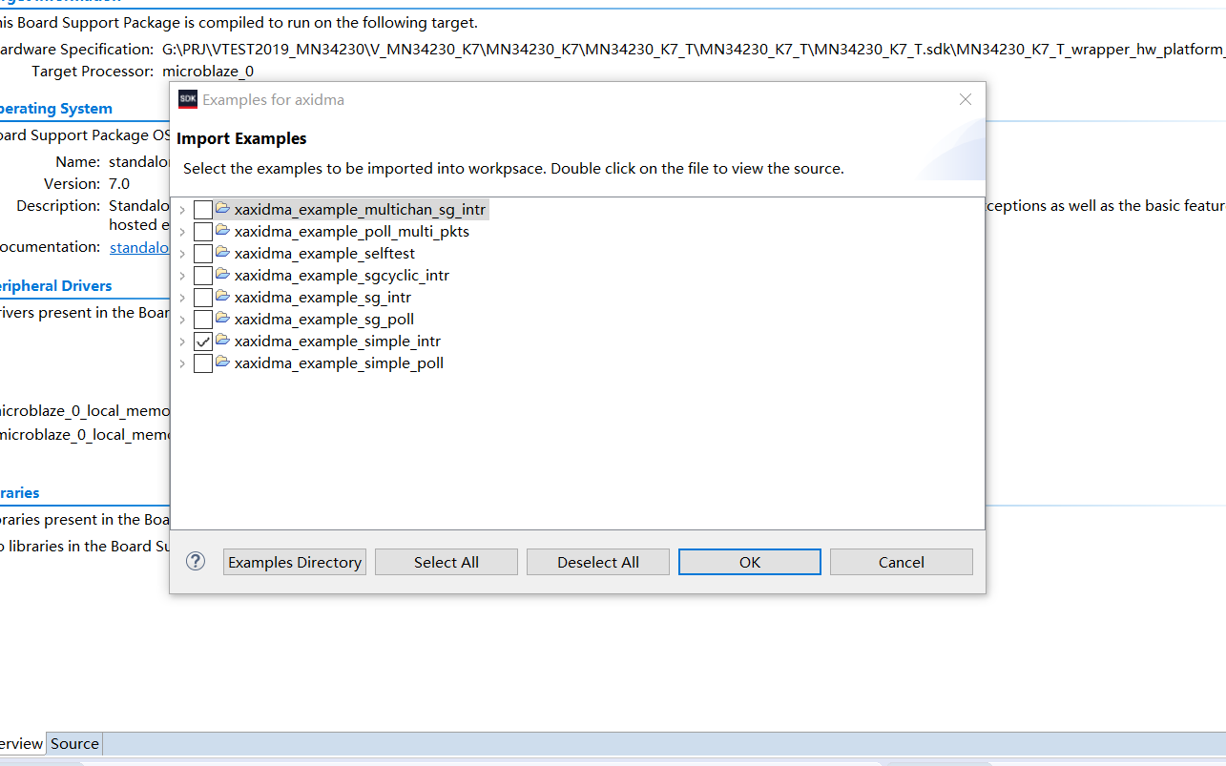The width and height of the screenshot is (1226, 766).
Task: Switch to the Overview tab
Action: point(21,744)
